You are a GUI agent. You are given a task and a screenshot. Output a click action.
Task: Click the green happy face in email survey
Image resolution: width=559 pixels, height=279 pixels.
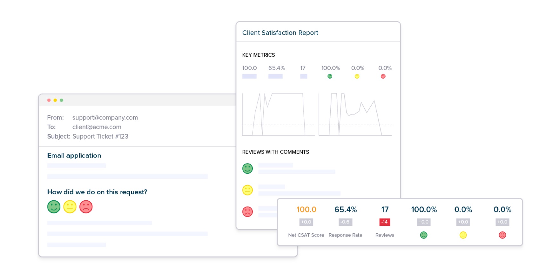click(54, 207)
